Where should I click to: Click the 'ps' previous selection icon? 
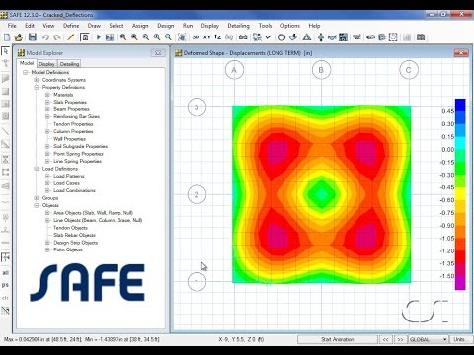[x=5, y=285]
